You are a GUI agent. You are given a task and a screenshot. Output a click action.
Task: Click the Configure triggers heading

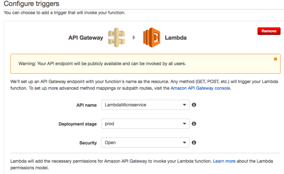(x=32, y=4)
